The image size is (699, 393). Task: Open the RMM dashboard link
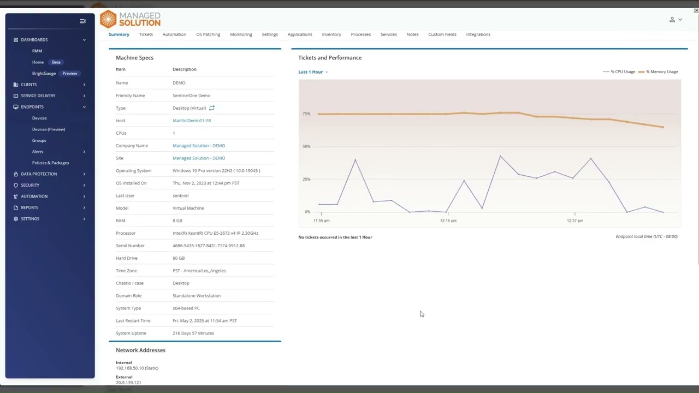tap(37, 51)
